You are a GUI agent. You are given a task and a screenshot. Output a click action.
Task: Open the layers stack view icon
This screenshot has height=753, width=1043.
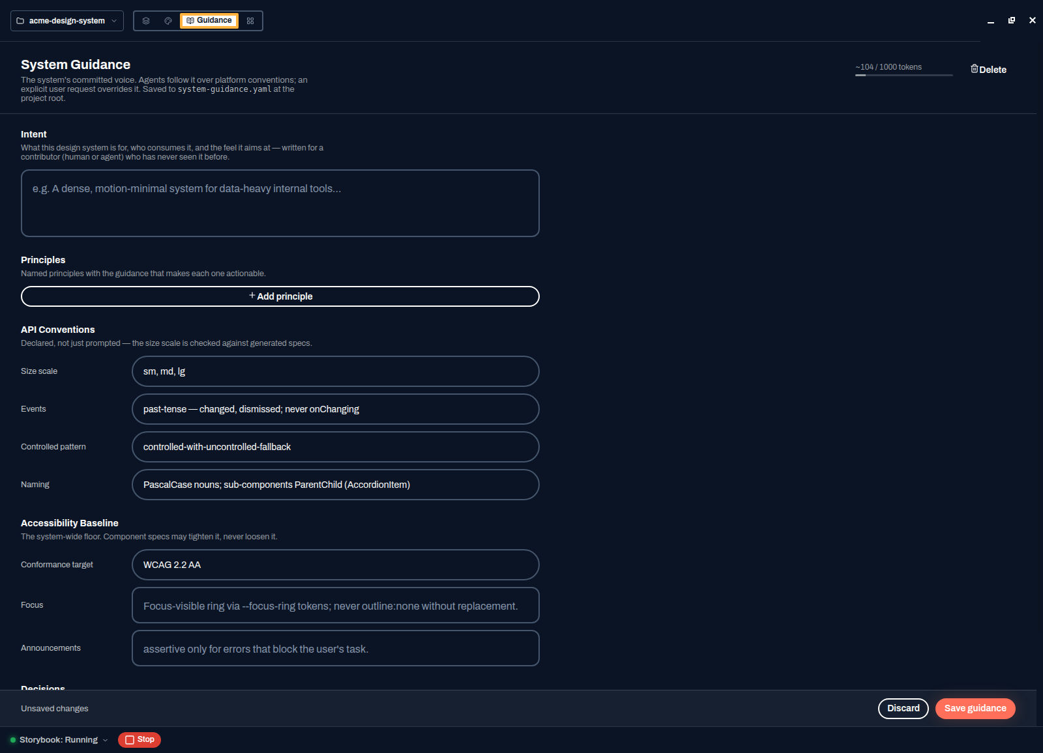[146, 21]
